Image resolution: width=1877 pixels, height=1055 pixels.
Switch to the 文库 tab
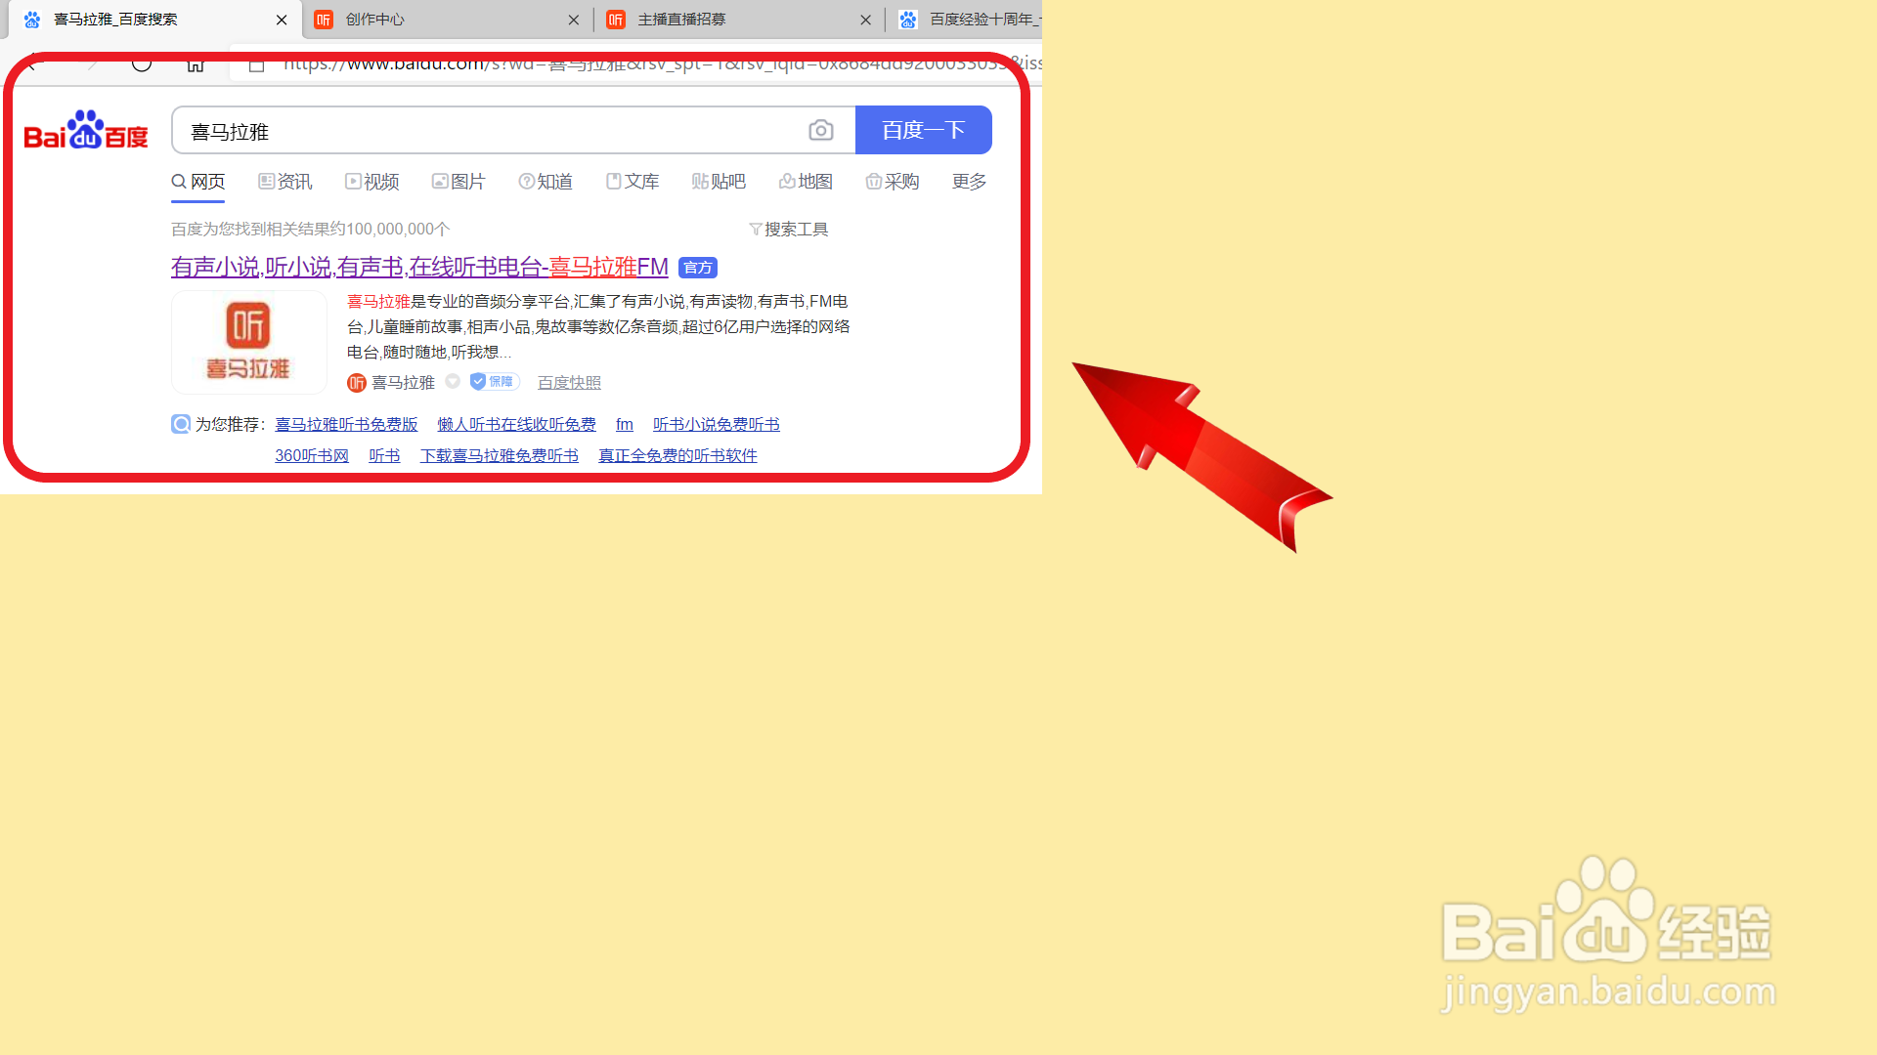pyautogui.click(x=633, y=182)
